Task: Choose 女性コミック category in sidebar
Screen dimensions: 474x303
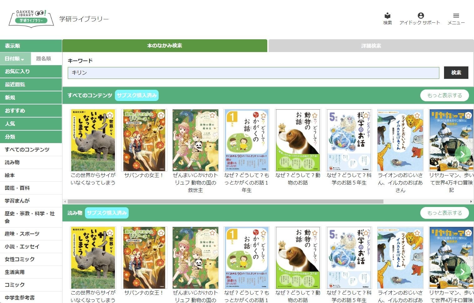Action: click(x=31, y=259)
